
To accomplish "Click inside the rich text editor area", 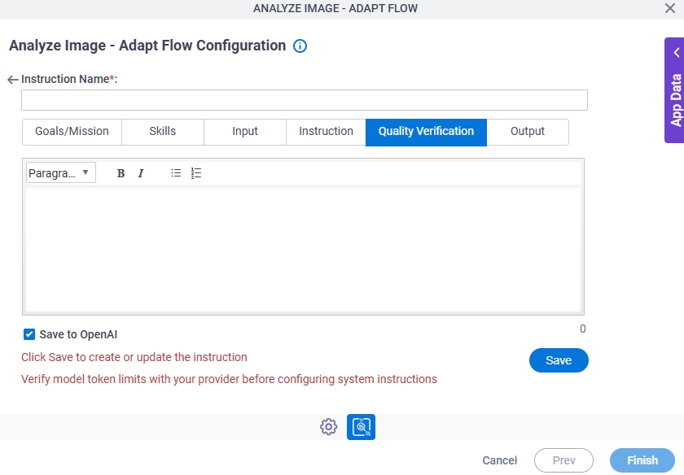I will point(303,250).
